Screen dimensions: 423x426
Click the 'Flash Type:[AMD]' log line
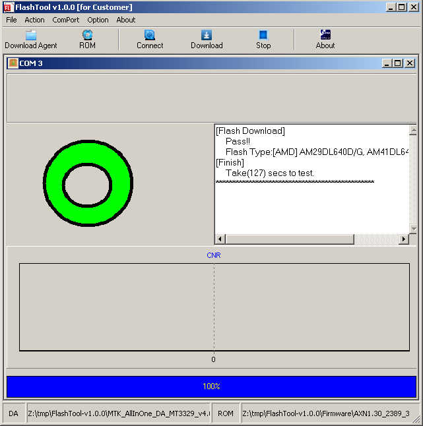(317, 152)
